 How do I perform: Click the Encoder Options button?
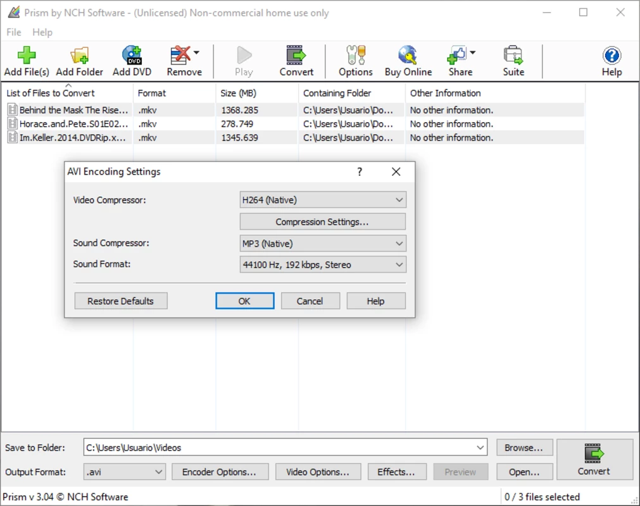[x=220, y=472]
